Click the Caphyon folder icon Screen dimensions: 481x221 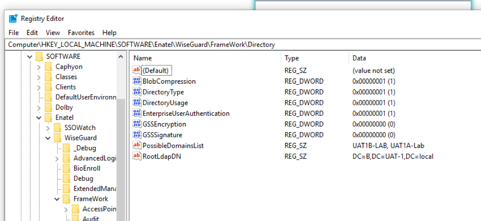point(48,67)
